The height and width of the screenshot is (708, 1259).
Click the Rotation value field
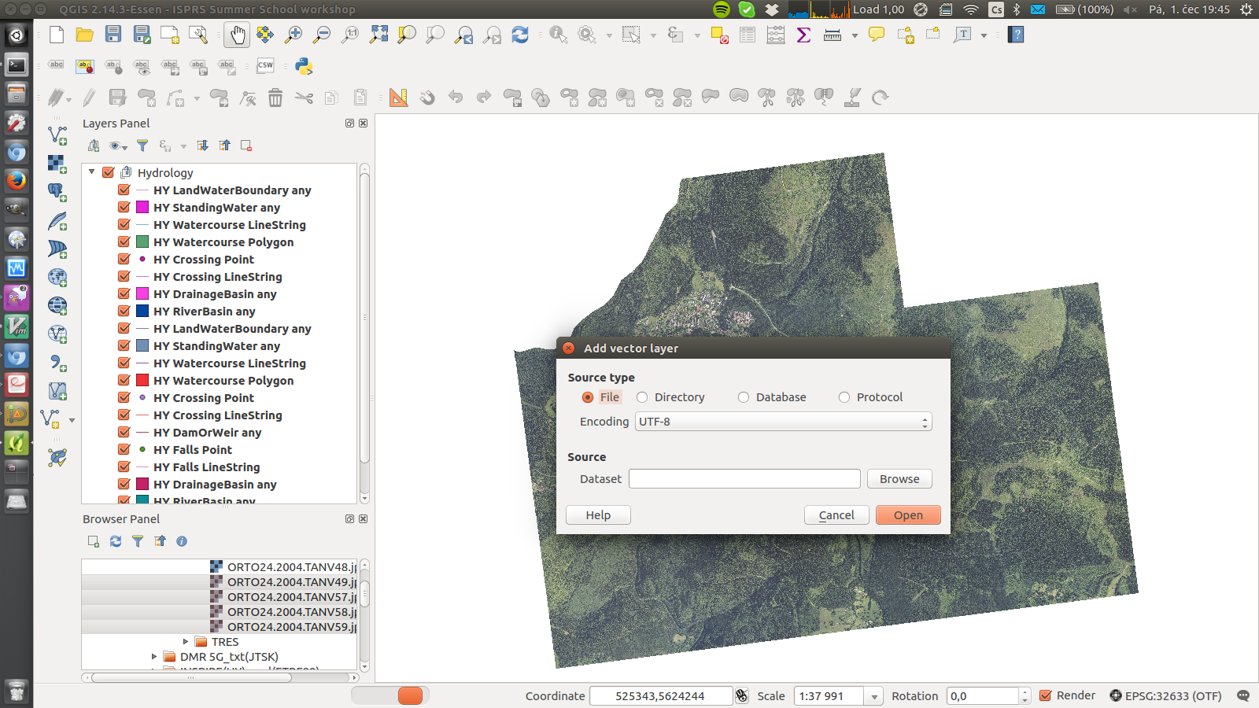click(x=984, y=696)
